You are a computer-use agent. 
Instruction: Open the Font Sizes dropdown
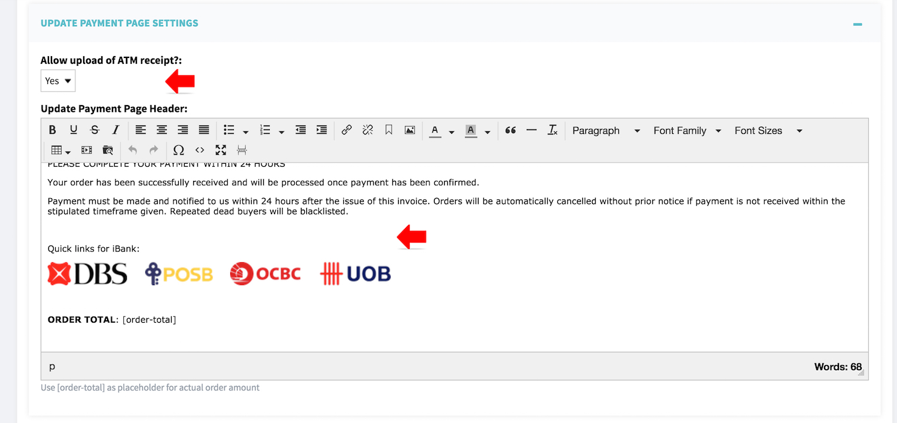coord(768,130)
